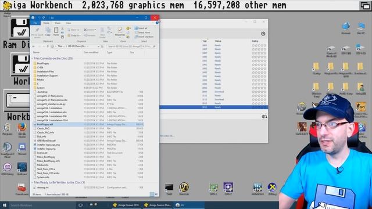Open the Discord desktop shortcut

point(22,147)
